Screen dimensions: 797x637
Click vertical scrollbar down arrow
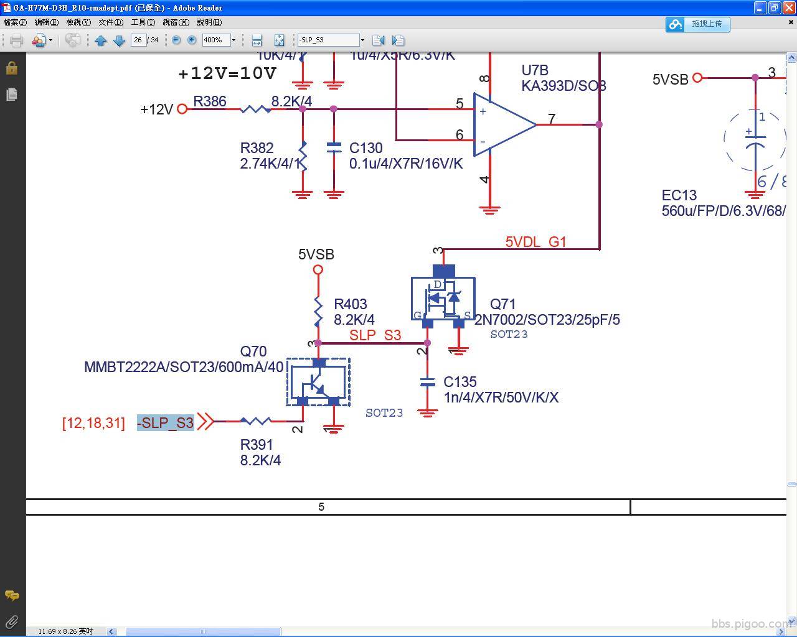pos(791,622)
